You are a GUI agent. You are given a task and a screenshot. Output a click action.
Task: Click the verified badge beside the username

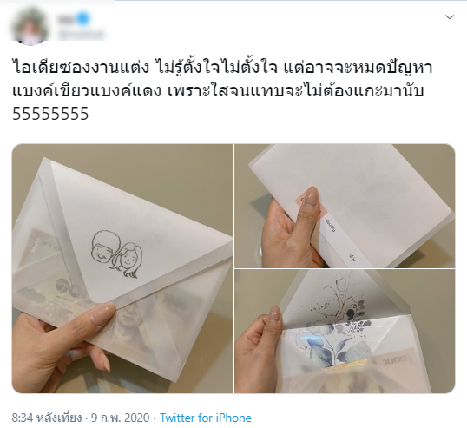[x=83, y=19]
